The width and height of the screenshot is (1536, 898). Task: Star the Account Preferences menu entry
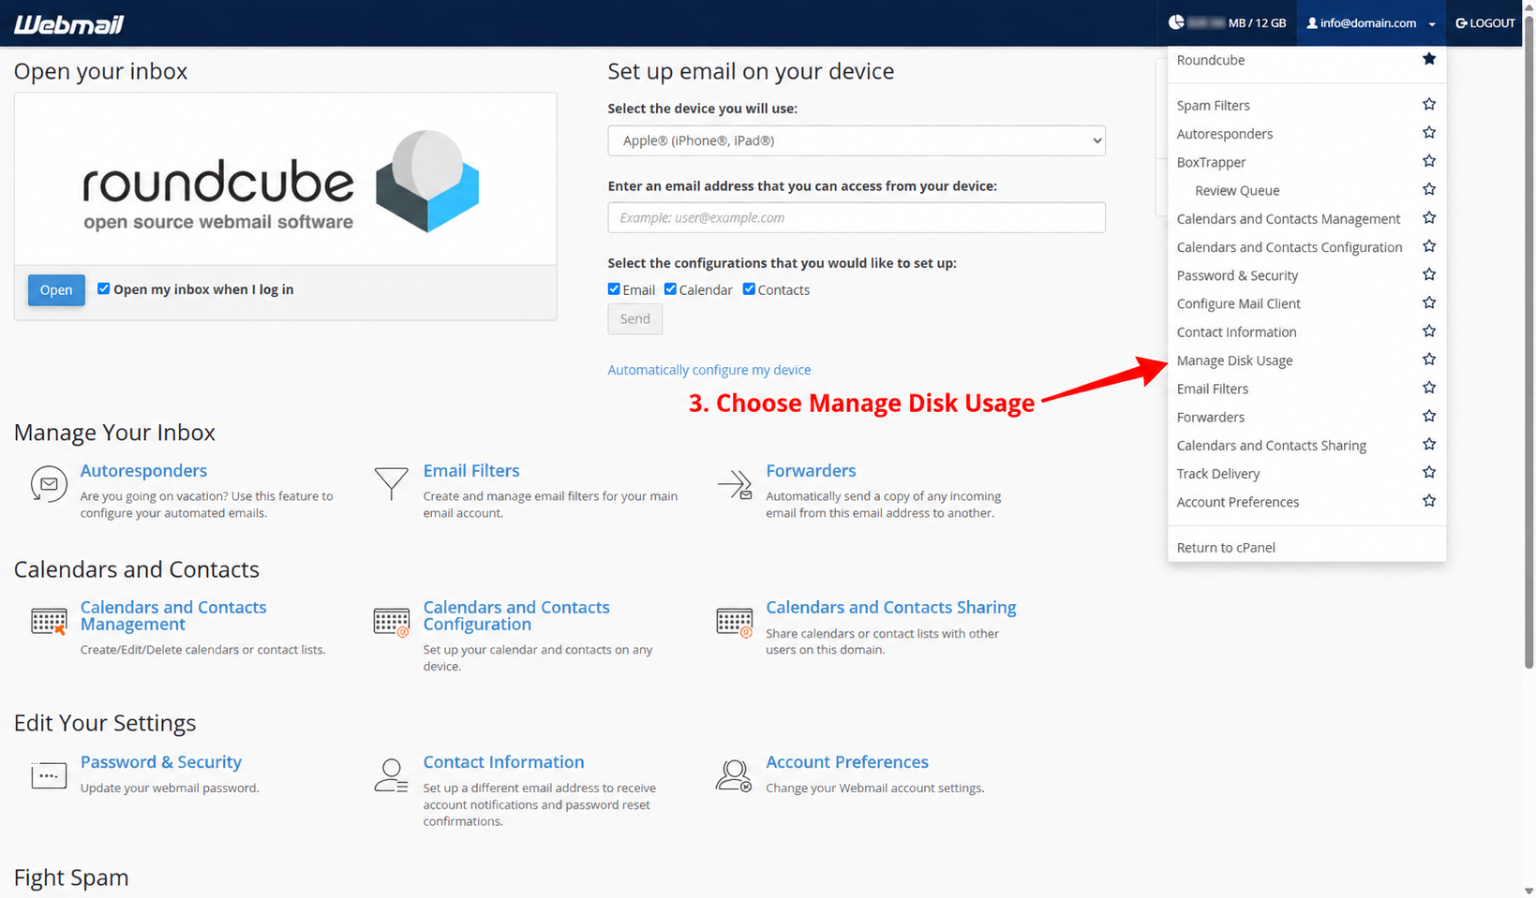(1428, 501)
